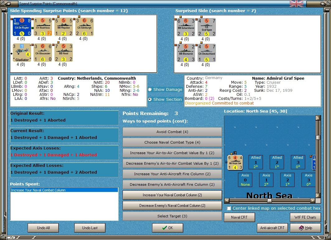
Task: Select the BB Scharnhorst enemy counter
Action: (x=186, y=27)
